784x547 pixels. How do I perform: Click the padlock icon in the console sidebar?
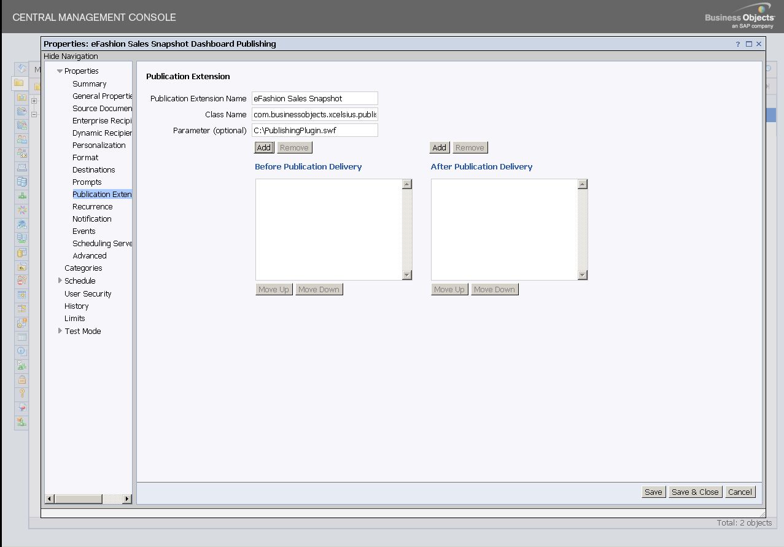tap(22, 379)
